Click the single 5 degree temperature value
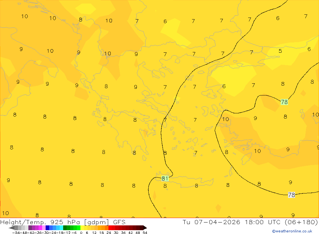Image resolution: width=319 pixels, height=234 pixels. click(280, 51)
